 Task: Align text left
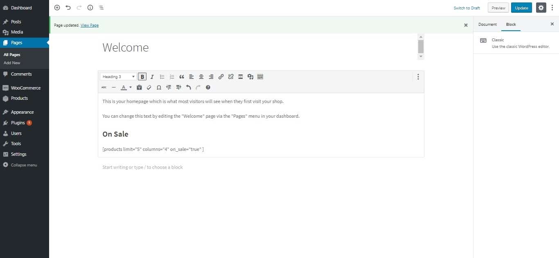[192, 76]
